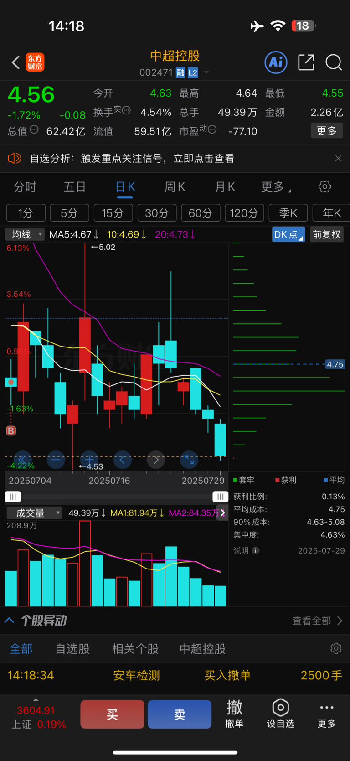Select the 全部 tab under 个股异动
The width and height of the screenshot is (350, 761).
(21, 648)
